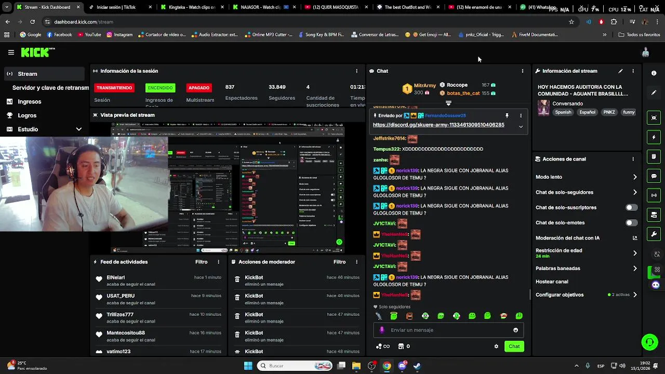Screen dimensions: 665x374
Task: Click the wrench icon in right rail
Action: click(x=654, y=234)
